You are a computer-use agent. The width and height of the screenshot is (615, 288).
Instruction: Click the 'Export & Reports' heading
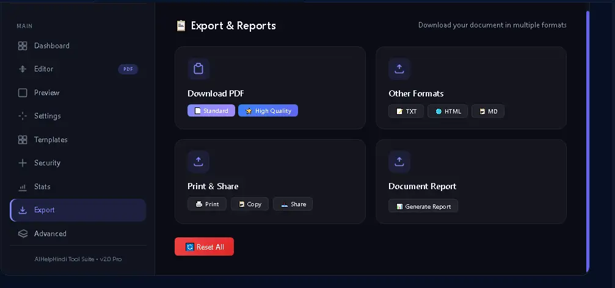tap(233, 26)
